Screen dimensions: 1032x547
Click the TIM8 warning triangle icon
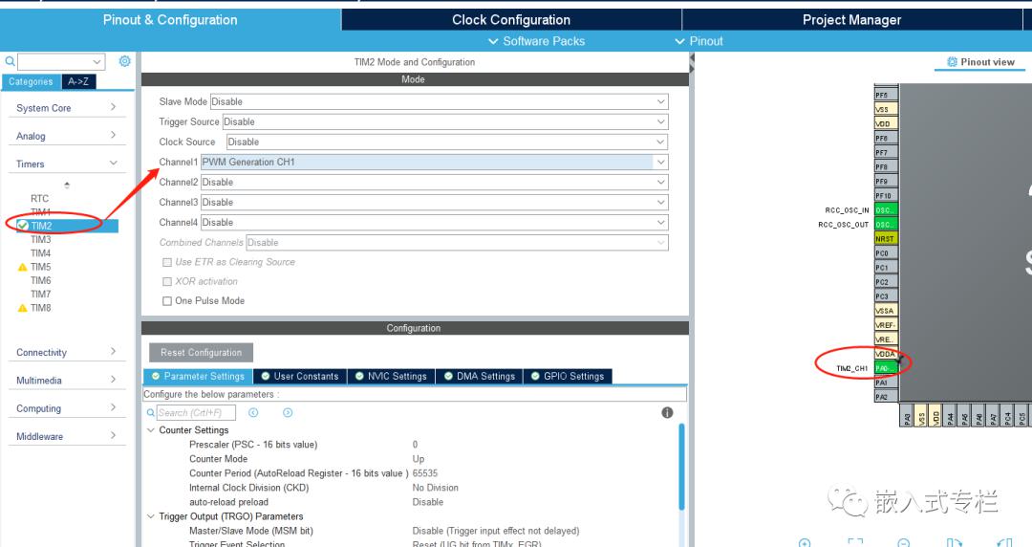pyautogui.click(x=22, y=308)
